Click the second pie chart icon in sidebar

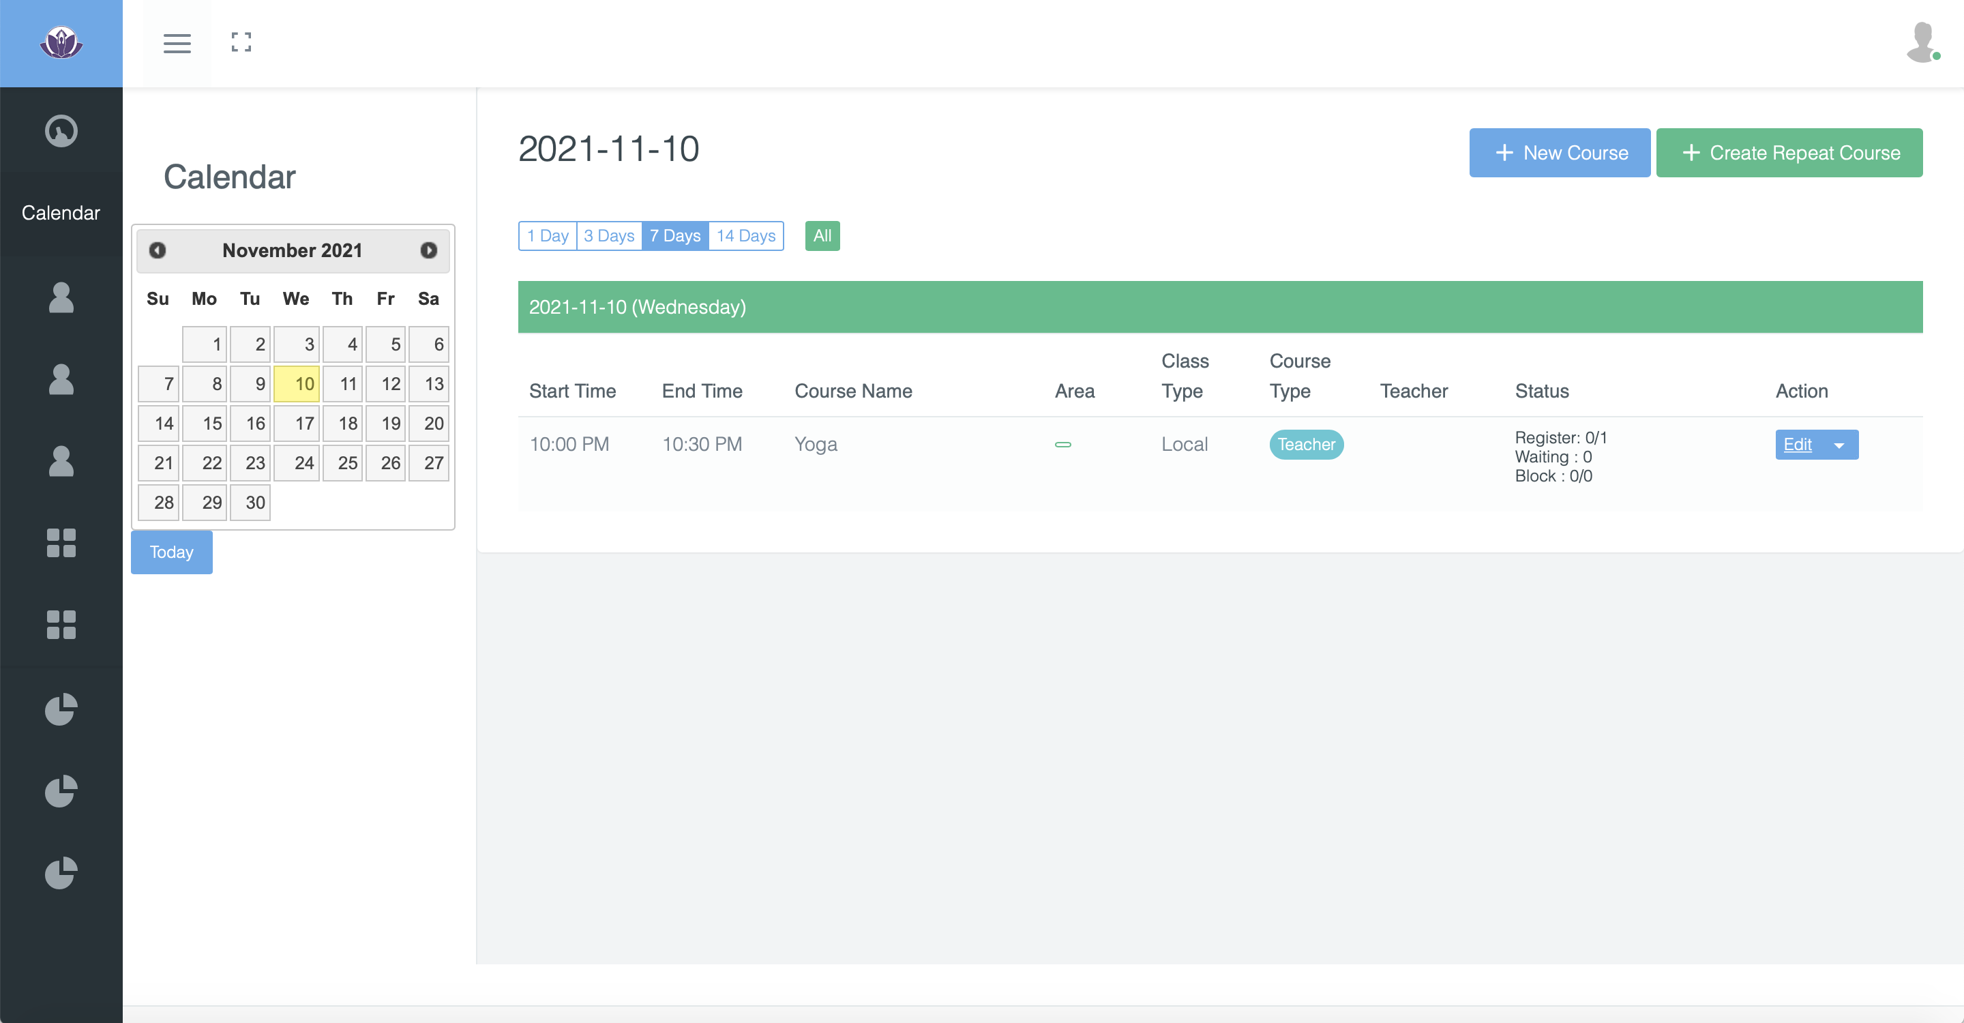pyautogui.click(x=61, y=790)
